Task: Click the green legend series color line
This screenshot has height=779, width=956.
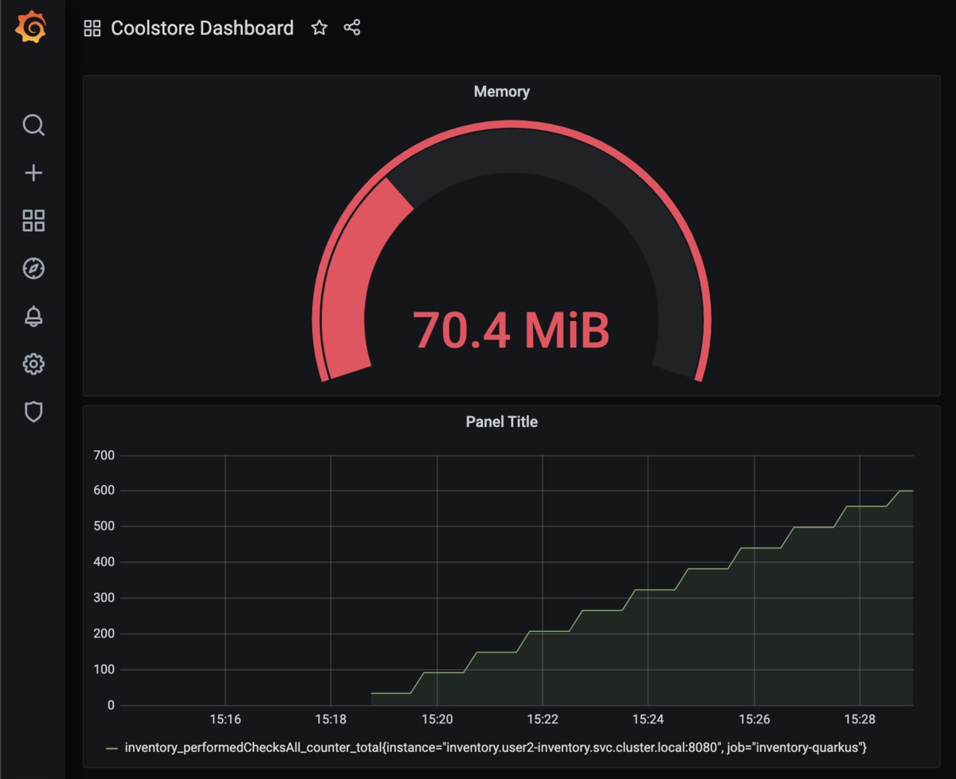Action: coord(112,748)
